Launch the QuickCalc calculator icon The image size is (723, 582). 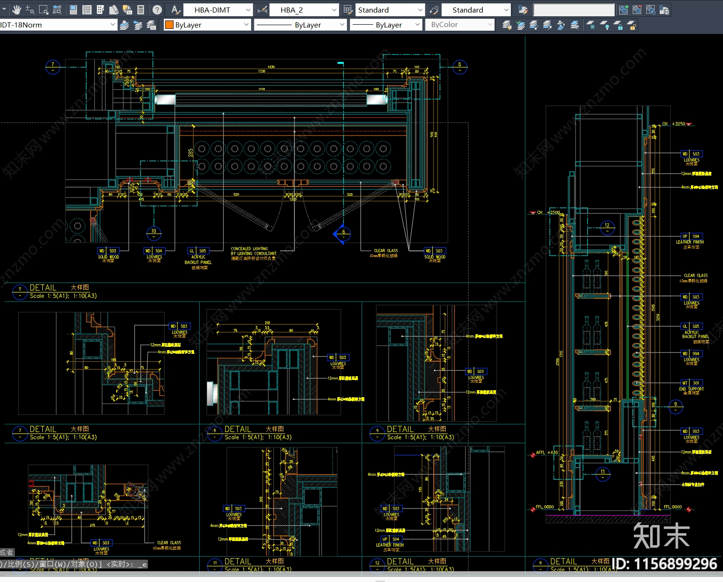141,10
